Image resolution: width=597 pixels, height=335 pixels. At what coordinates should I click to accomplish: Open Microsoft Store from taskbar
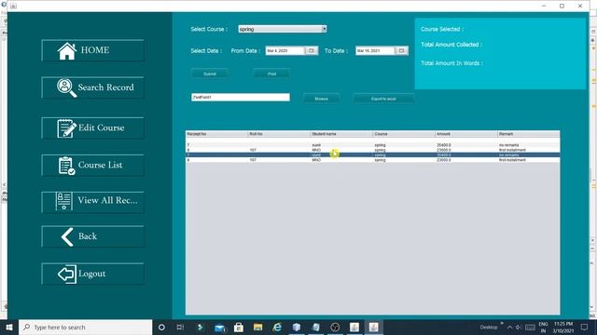(239, 327)
